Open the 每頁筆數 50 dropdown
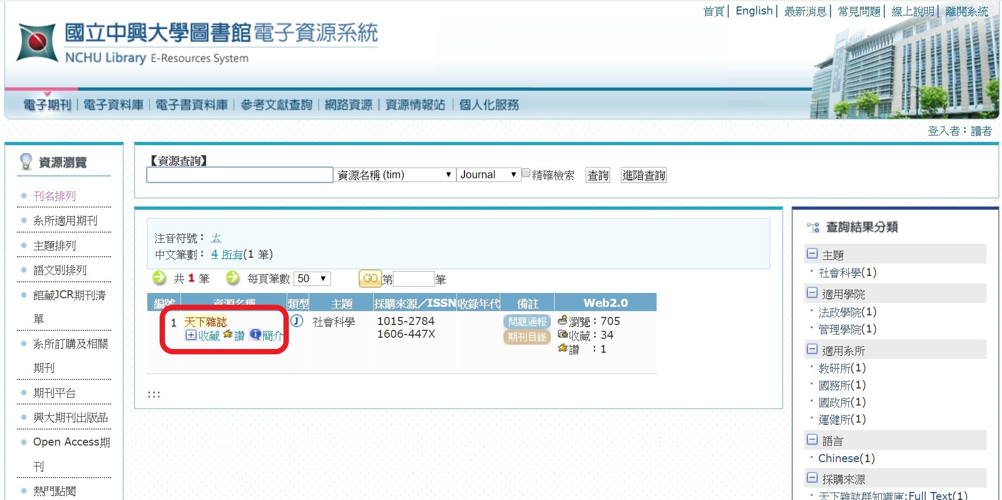The height and width of the screenshot is (500, 1002). point(312,279)
